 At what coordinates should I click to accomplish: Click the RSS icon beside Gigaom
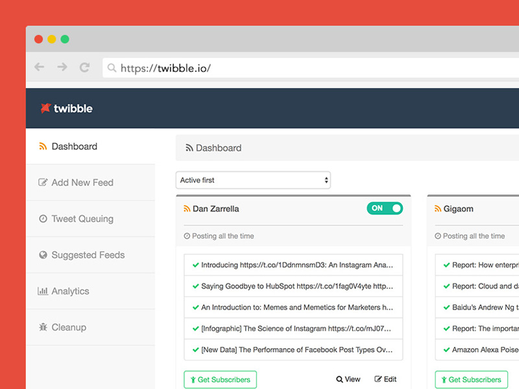pos(439,209)
